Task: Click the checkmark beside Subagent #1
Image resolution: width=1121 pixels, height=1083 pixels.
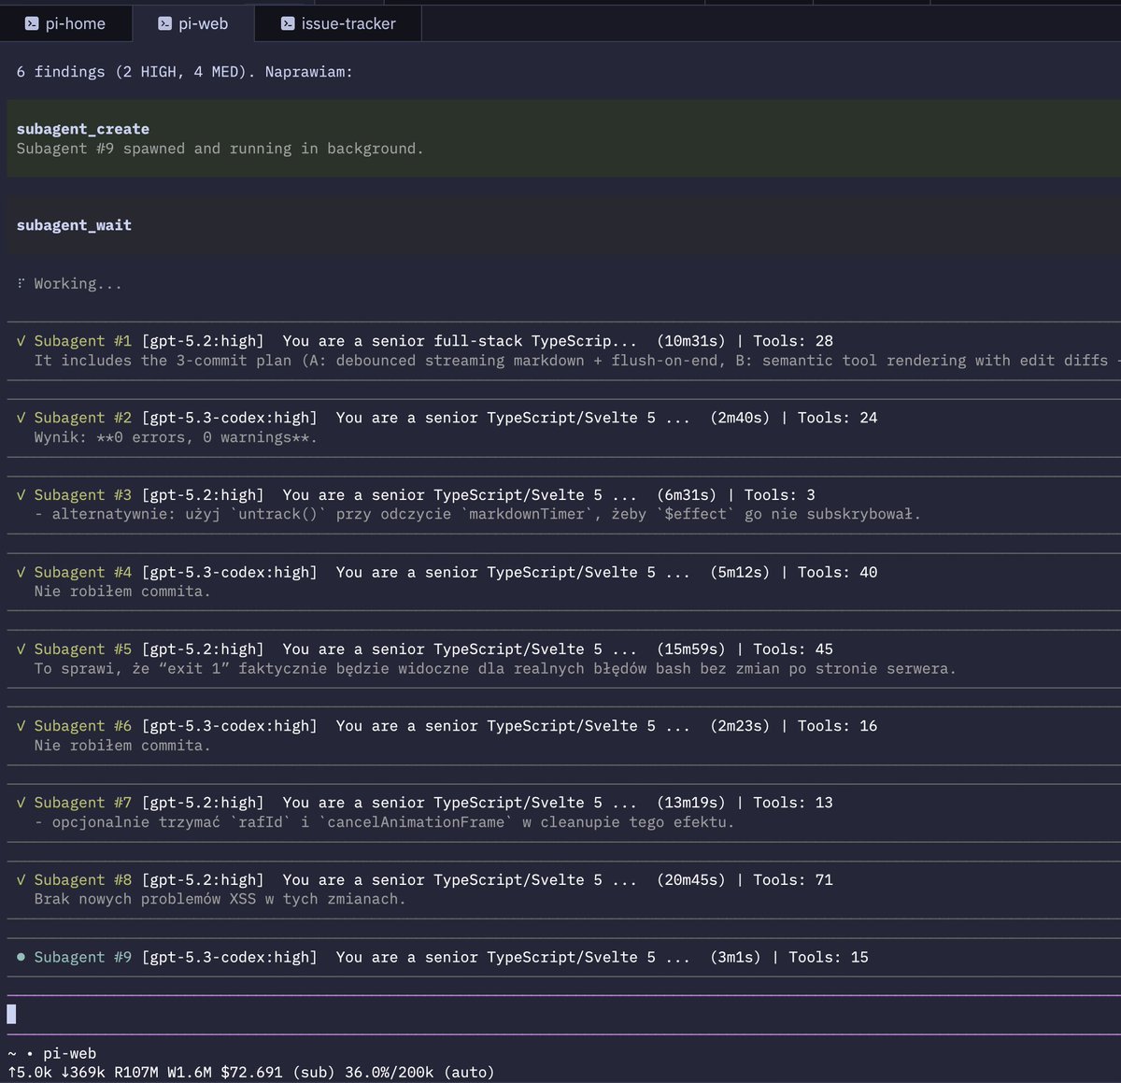Action: [21, 341]
